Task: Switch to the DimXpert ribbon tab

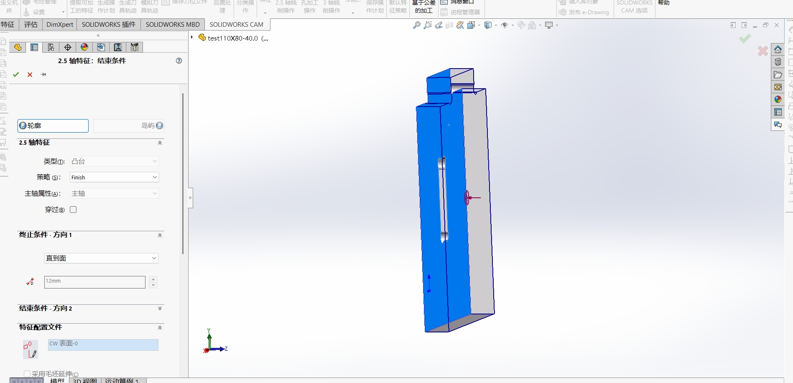Action: (60, 24)
